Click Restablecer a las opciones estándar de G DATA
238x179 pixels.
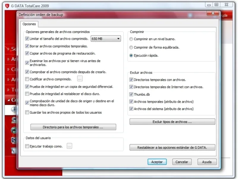point(172,147)
